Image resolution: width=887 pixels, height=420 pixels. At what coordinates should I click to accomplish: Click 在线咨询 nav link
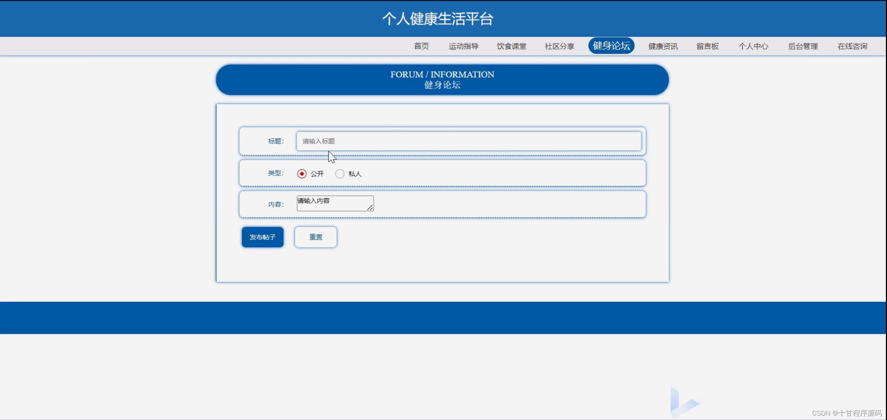(x=852, y=46)
